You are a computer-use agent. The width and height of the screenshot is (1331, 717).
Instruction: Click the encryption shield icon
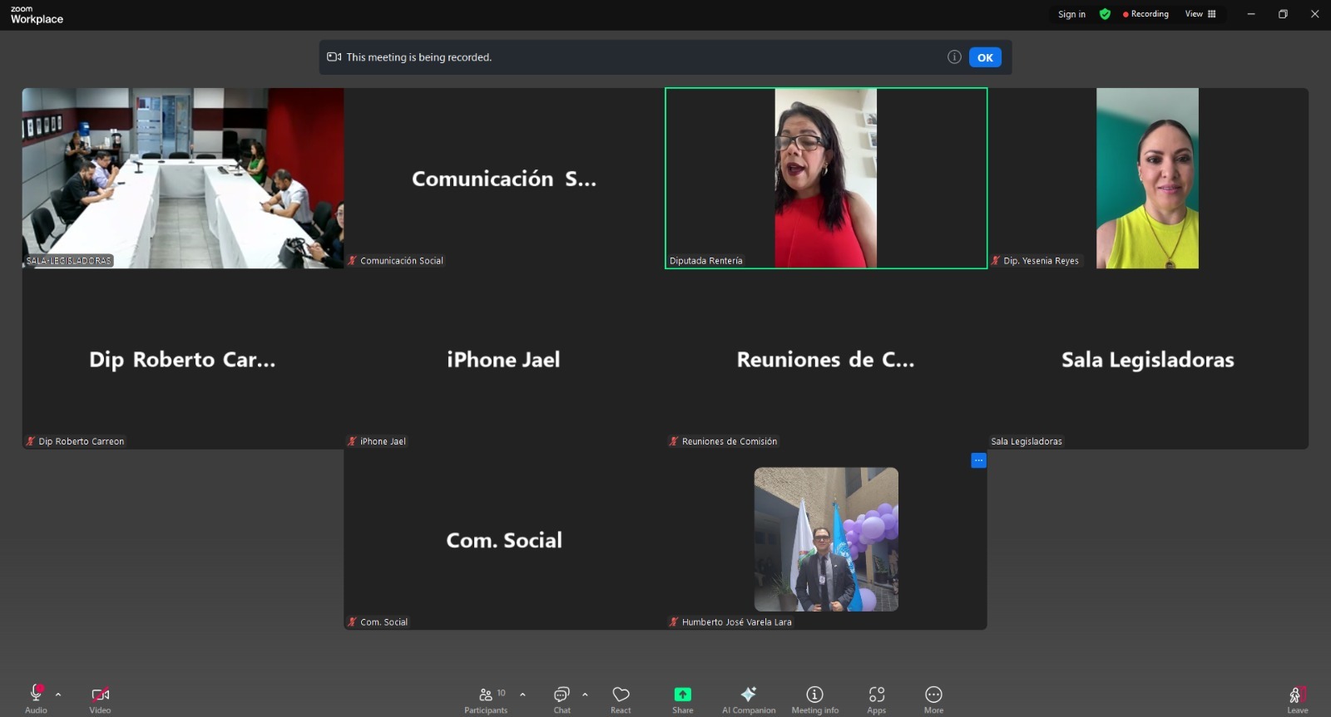click(1105, 14)
